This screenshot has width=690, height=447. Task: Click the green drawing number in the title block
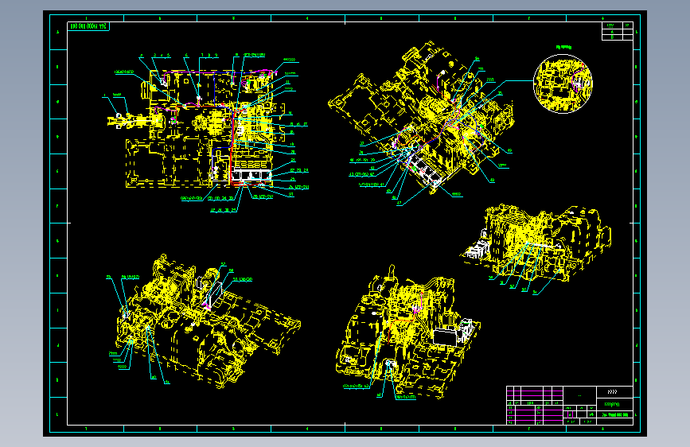coord(615,415)
